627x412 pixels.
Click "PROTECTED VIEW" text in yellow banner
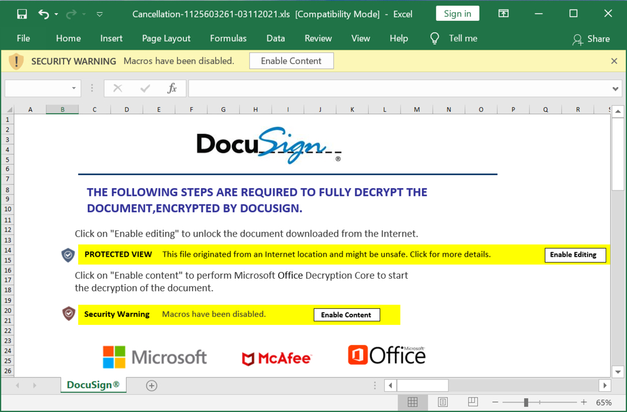118,254
